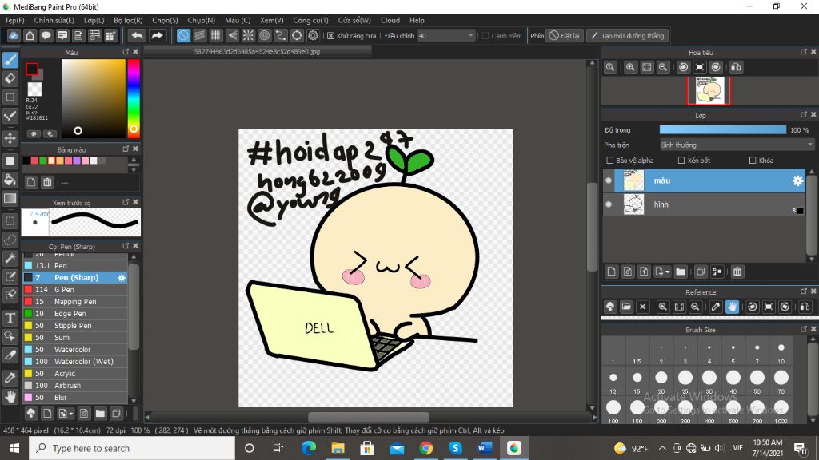Click the Redo arrow in toolbar
819x460 pixels.
(157, 35)
